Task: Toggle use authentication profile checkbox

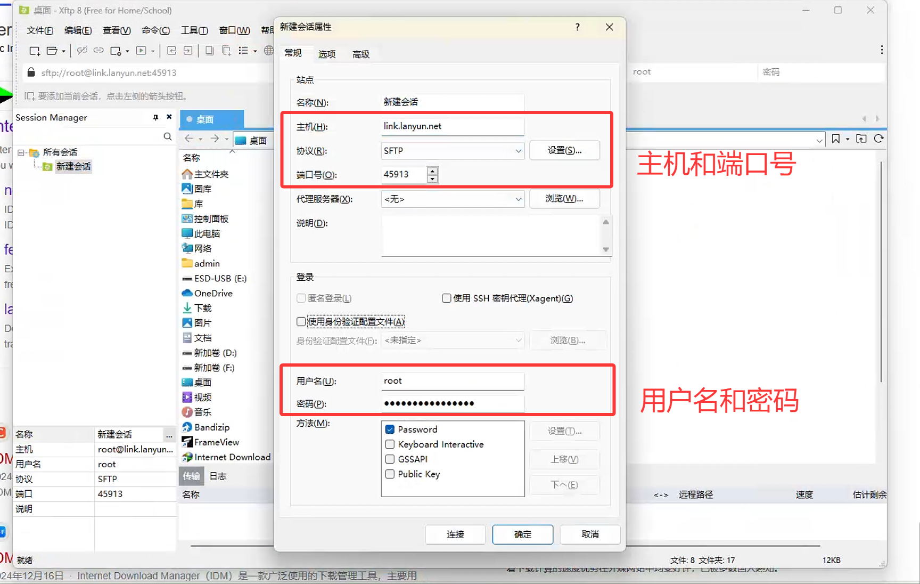Action: pos(301,321)
